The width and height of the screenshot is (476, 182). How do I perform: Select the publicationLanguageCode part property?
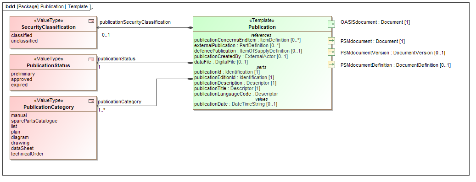click(236, 94)
